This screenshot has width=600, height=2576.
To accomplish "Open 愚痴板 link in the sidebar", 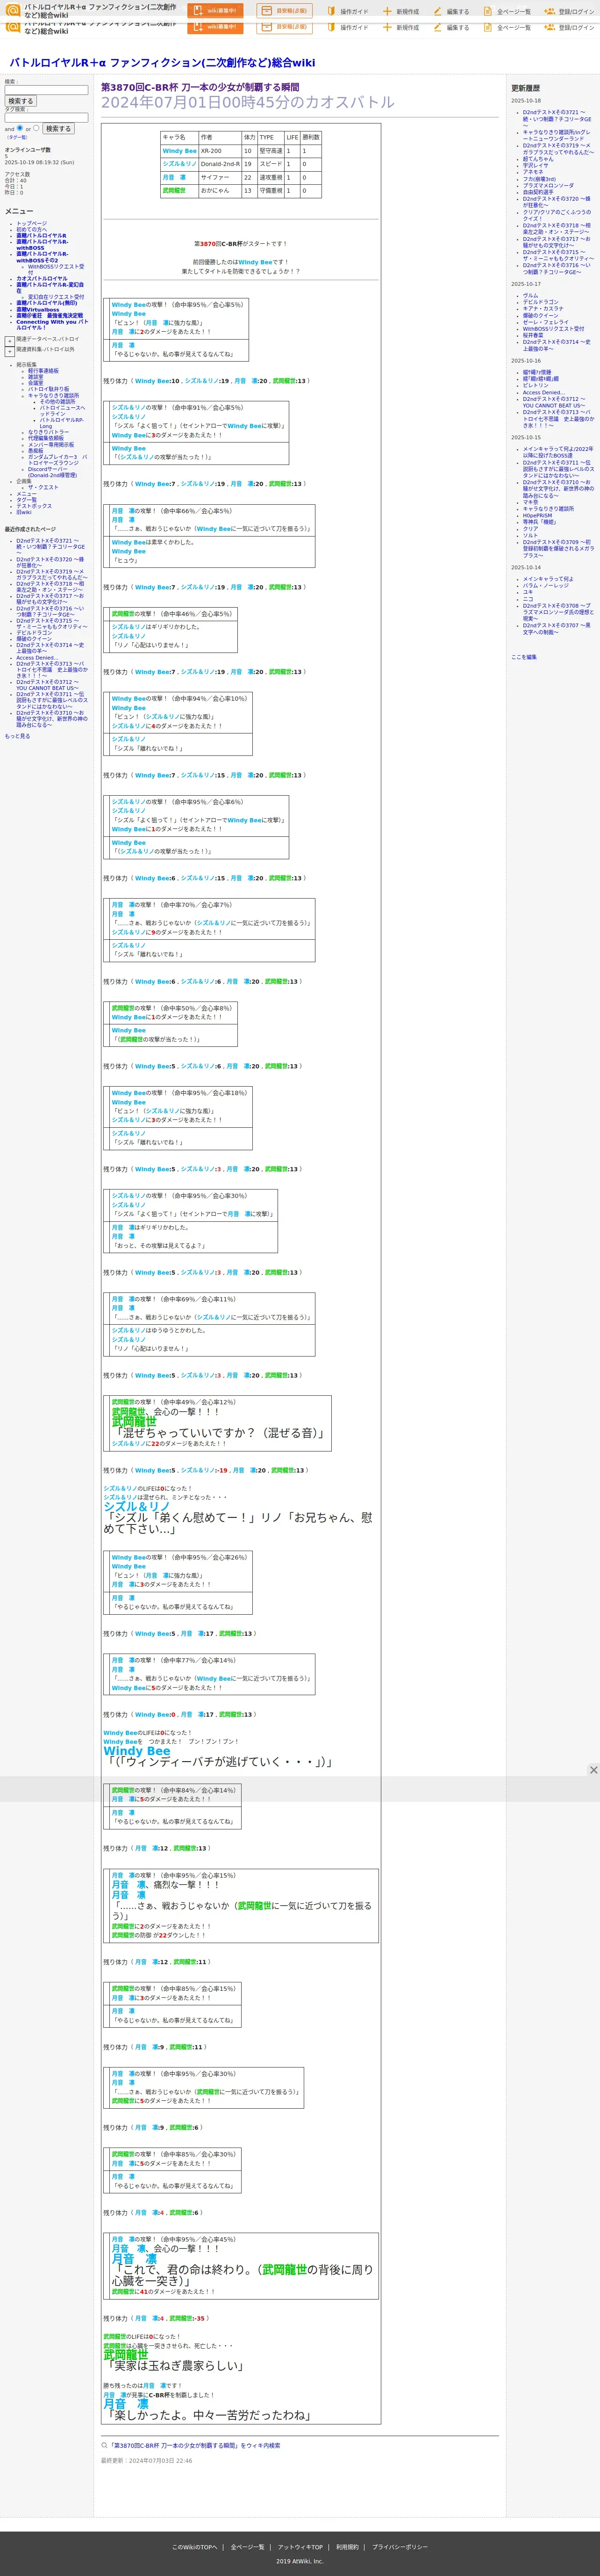I will (36, 450).
